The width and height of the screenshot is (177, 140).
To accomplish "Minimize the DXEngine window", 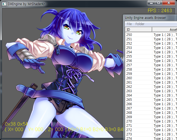I will point(151,3).
